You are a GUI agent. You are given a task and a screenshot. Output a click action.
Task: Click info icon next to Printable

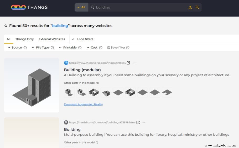click(80, 48)
